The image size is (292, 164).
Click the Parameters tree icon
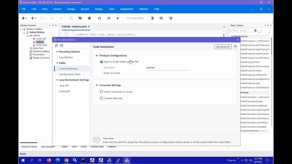pos(31,55)
